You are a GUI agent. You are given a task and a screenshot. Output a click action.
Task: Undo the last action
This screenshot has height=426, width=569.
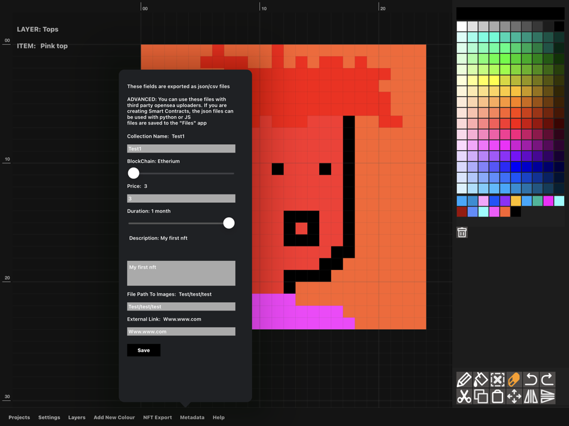click(x=531, y=379)
